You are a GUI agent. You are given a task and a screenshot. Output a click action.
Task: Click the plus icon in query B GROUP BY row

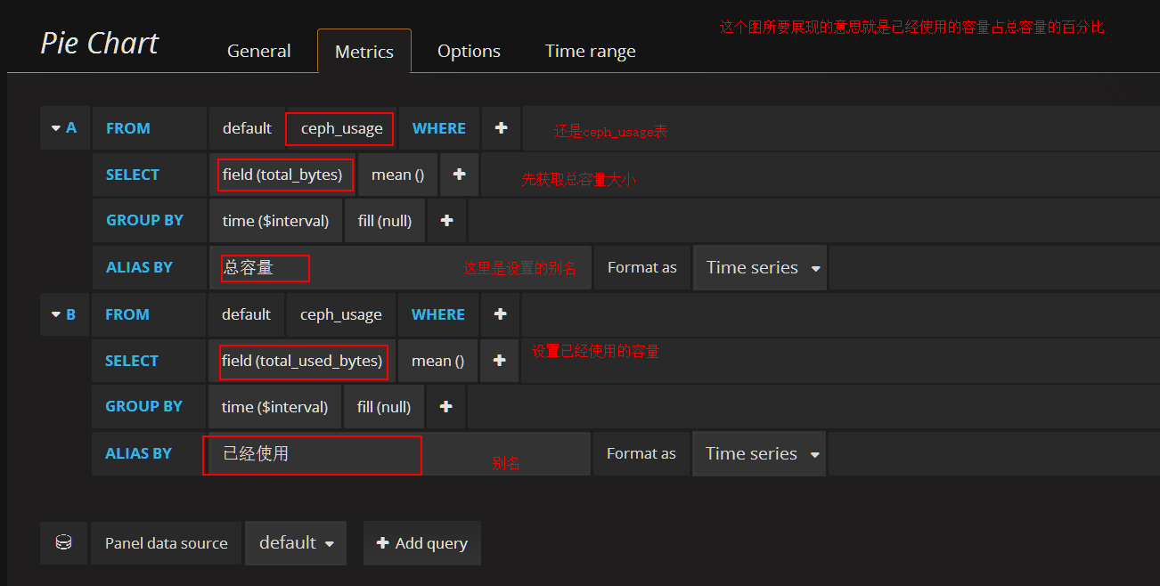[445, 407]
